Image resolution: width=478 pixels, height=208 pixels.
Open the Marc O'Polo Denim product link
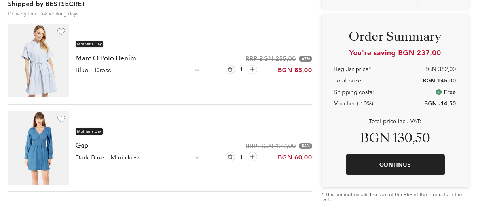(106, 58)
